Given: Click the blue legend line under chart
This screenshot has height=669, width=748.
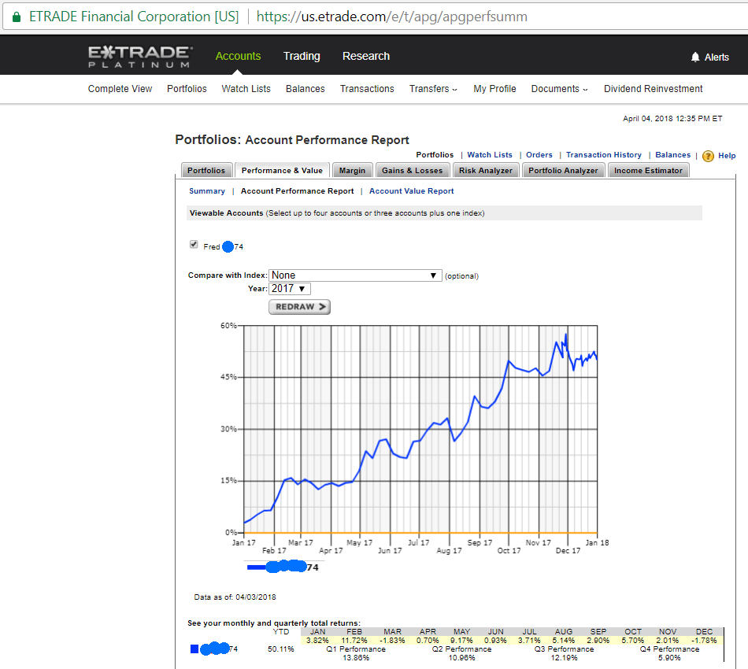Looking at the screenshot, I should [x=256, y=567].
